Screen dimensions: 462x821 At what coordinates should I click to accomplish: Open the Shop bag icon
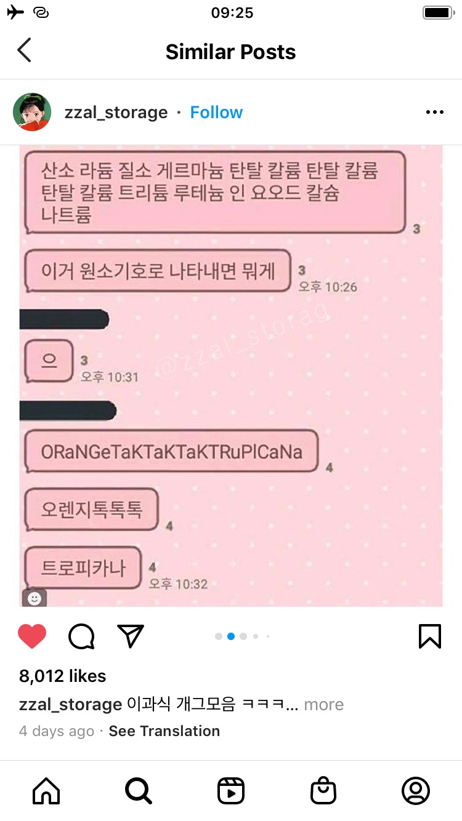(x=323, y=790)
